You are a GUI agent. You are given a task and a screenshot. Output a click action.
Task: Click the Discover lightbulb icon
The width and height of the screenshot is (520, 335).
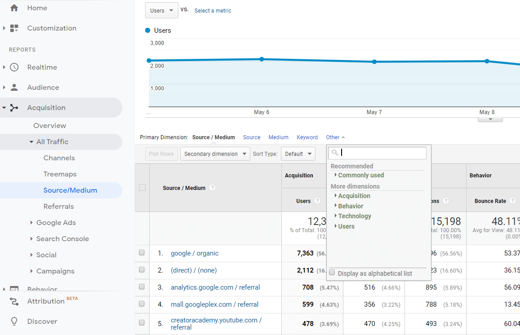tap(14, 322)
